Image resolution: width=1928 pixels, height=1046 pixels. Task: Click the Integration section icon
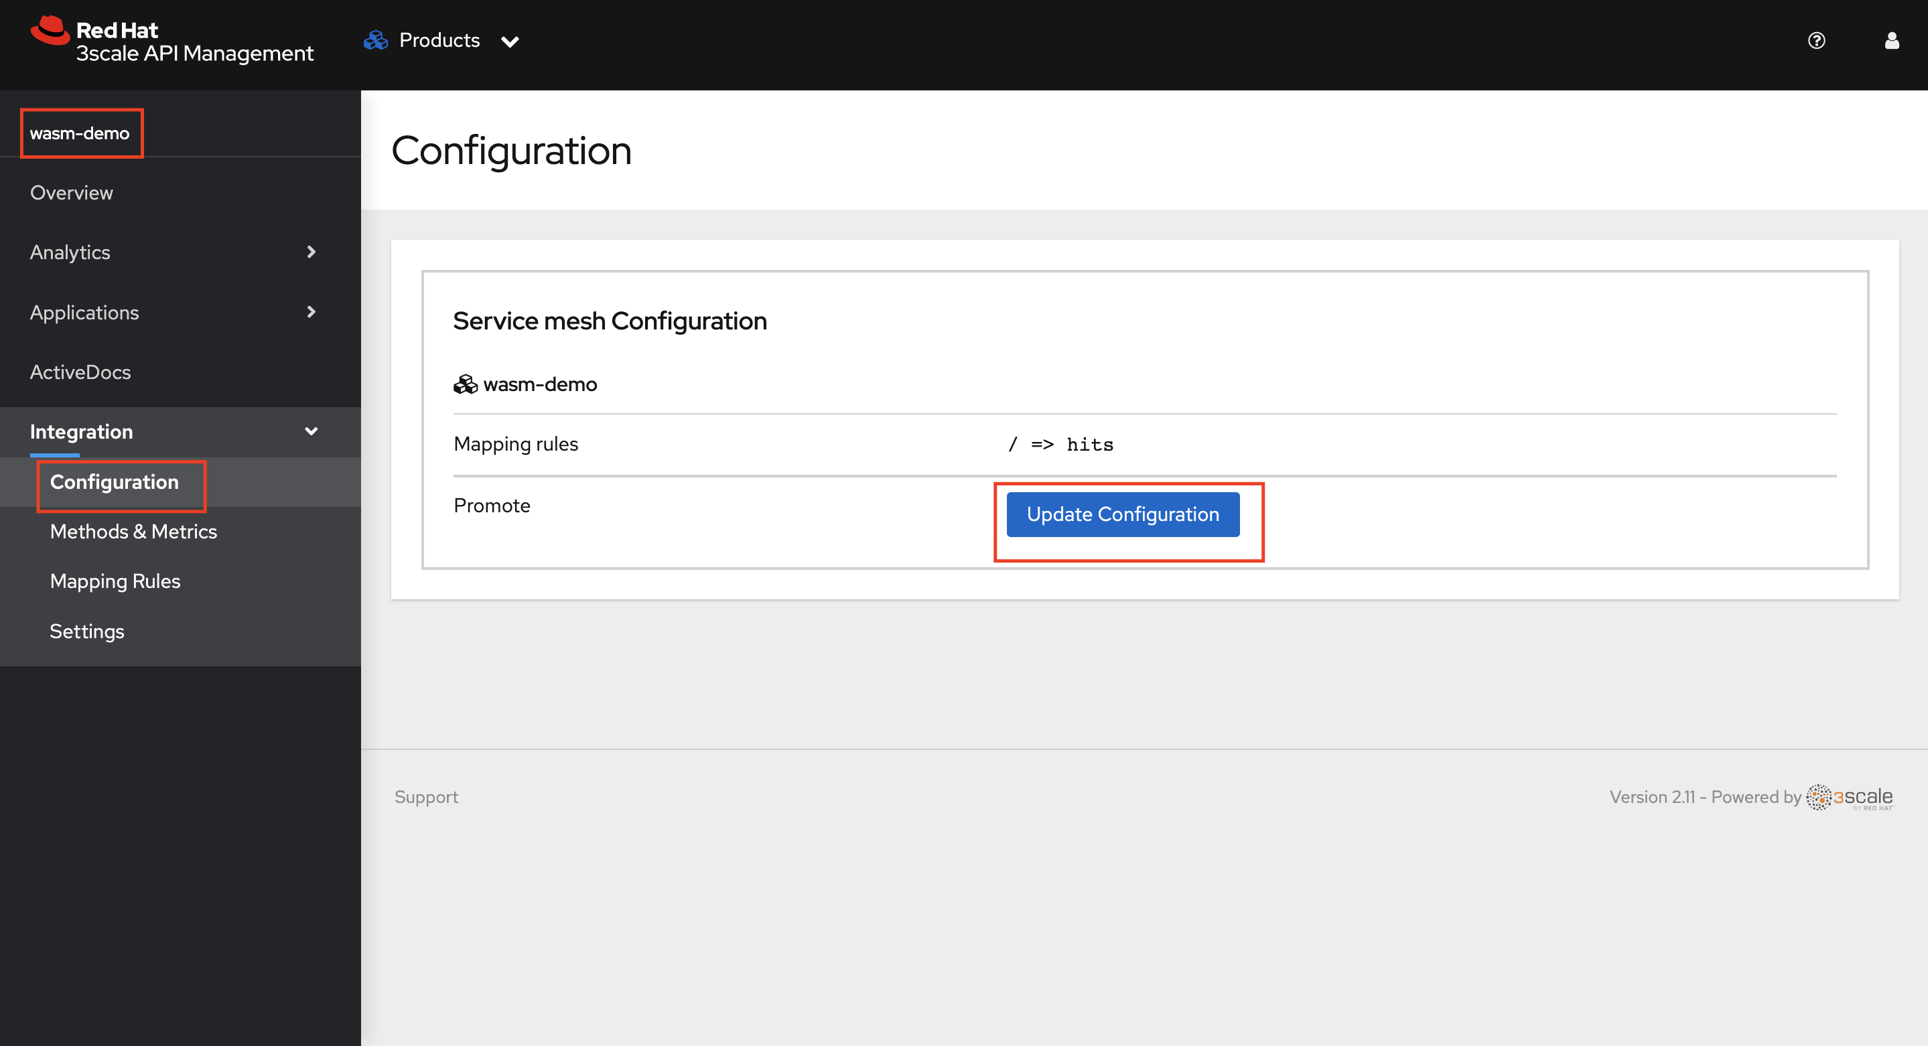point(314,431)
